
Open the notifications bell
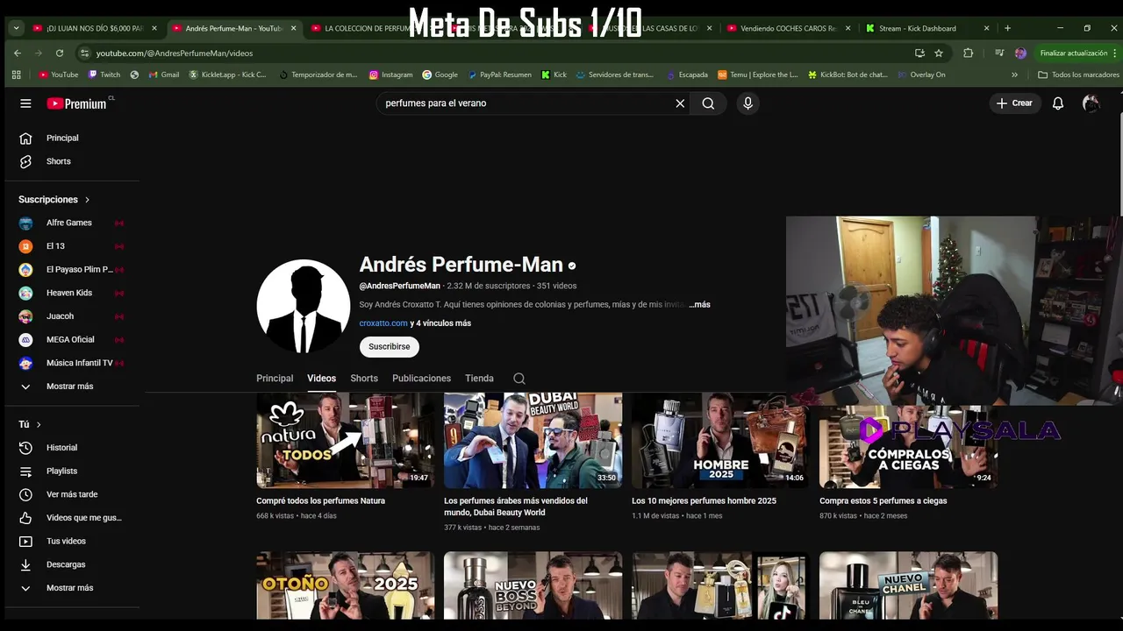pos(1058,103)
